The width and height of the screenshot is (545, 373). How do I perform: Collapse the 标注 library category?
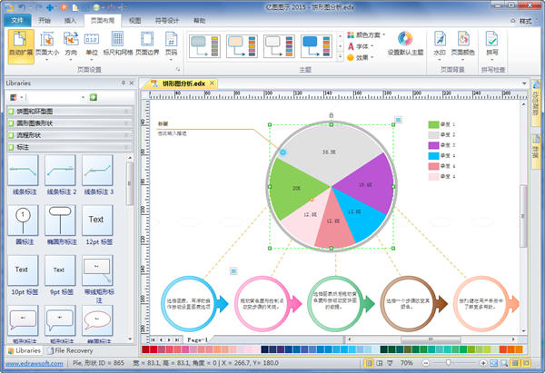pos(68,147)
